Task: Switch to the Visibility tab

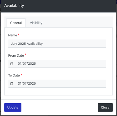Action: point(36,23)
